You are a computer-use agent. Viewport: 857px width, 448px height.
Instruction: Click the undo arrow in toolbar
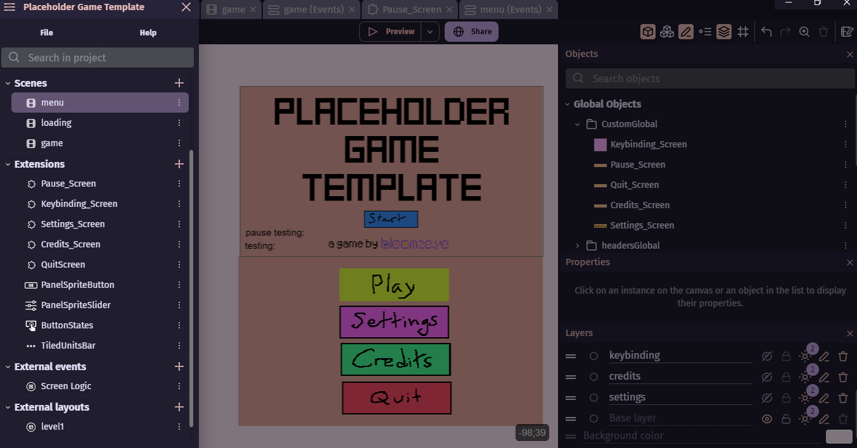[766, 32]
